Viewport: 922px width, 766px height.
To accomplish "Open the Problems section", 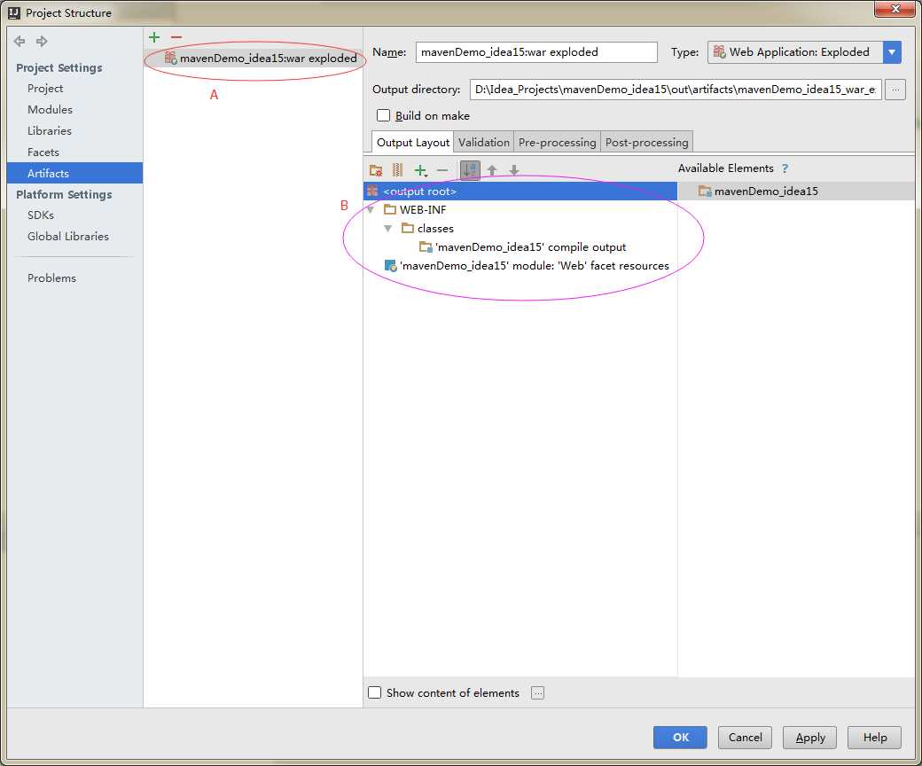I will pos(51,278).
